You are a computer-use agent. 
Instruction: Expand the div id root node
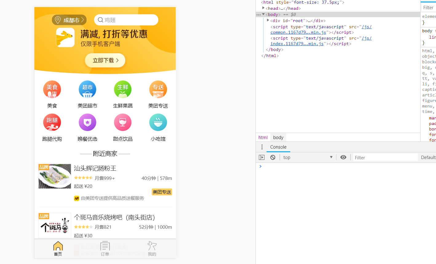coord(268,20)
